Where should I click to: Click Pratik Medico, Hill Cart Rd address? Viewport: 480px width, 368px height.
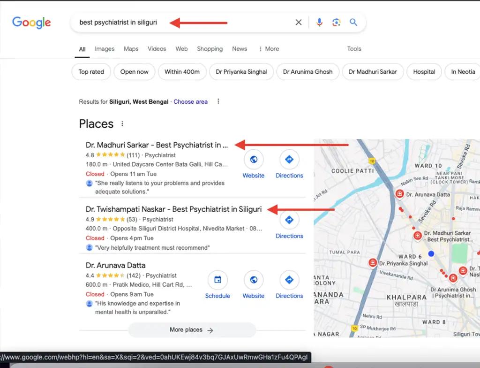[x=152, y=284]
